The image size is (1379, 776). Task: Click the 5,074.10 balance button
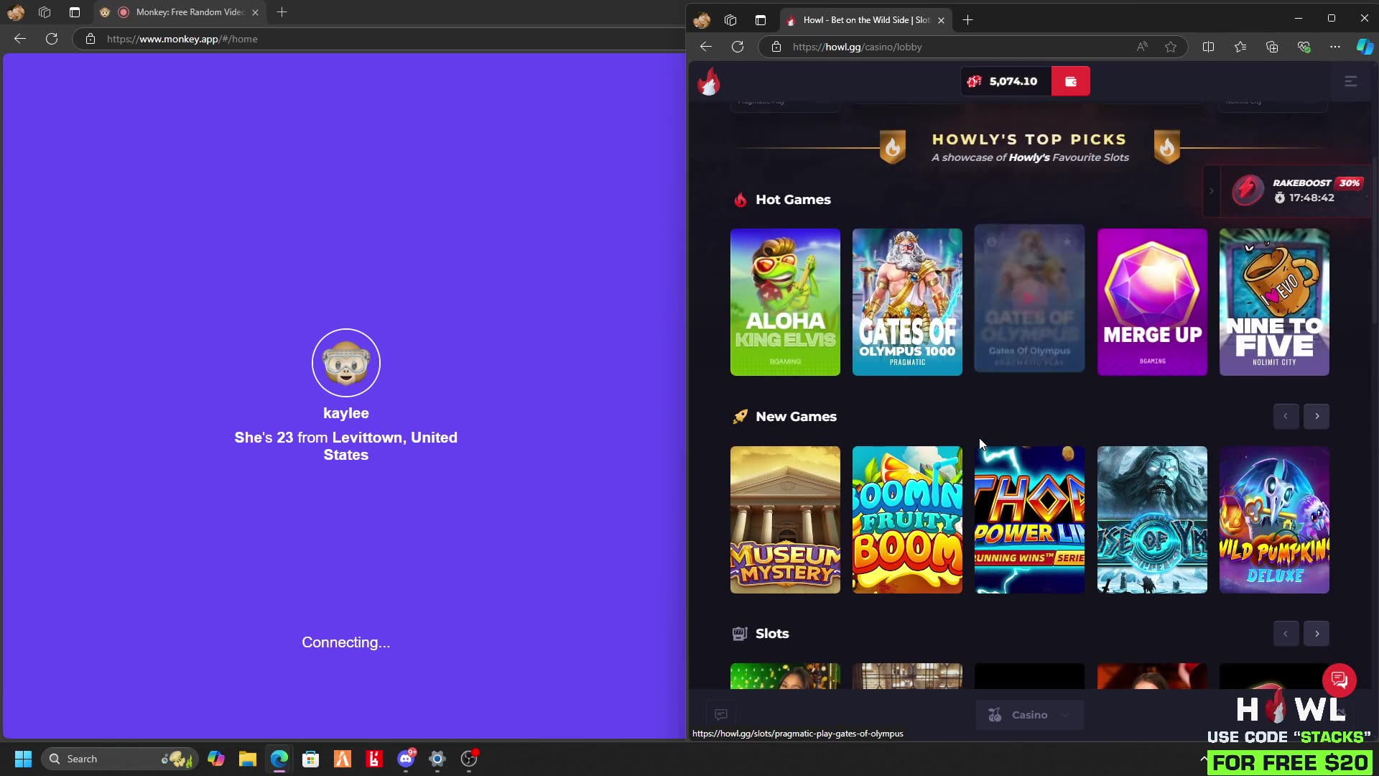pos(1006,80)
